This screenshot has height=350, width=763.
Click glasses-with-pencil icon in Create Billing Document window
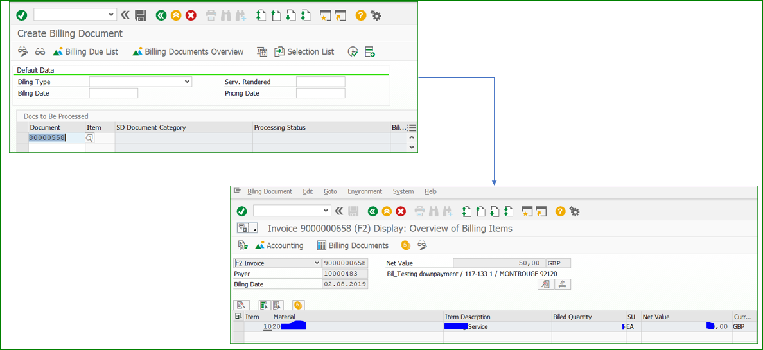point(23,51)
